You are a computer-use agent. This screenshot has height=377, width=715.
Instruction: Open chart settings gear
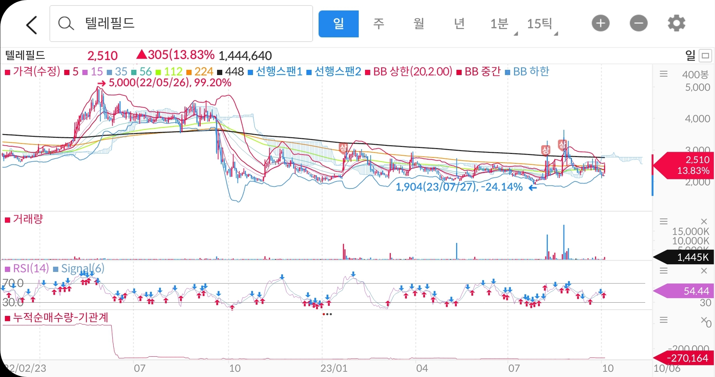(x=677, y=24)
